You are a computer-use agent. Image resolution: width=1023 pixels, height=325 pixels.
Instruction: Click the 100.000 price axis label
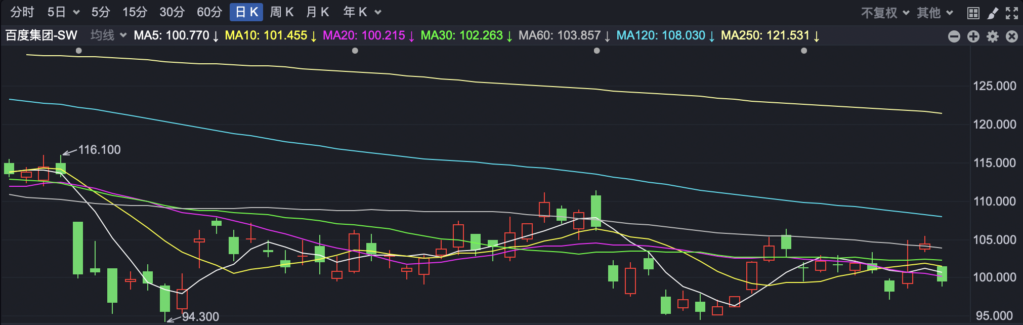click(x=995, y=277)
